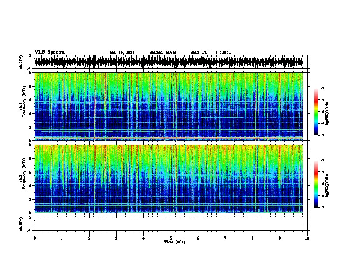This screenshot has width=346, height=267.
Task: Click the time axis tick label "10"
Action: click(x=307, y=238)
